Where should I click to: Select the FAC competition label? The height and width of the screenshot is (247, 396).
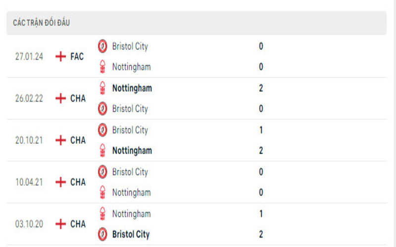(x=77, y=57)
